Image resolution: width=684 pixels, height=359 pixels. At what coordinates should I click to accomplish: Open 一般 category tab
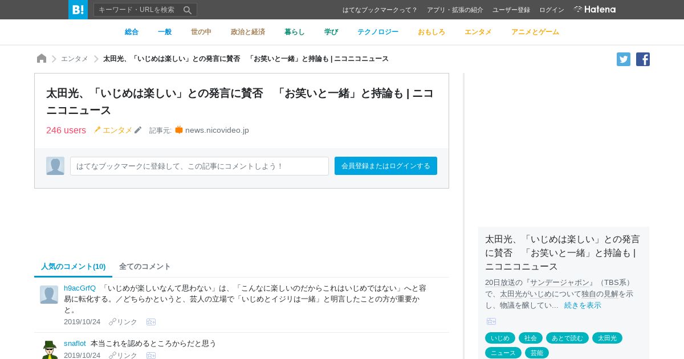point(165,32)
